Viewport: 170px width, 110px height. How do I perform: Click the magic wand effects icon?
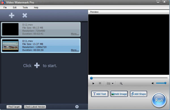121,83
